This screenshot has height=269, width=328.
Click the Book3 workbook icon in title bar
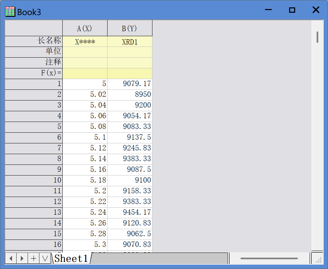(10, 12)
